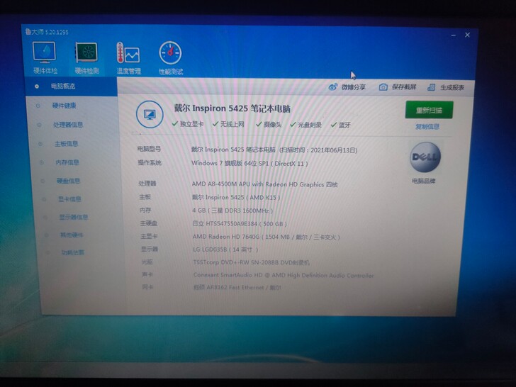Viewport: 516px width, 387px height.
Task: Open 内存信息 in the sidebar
Action: pyautogui.click(x=67, y=162)
